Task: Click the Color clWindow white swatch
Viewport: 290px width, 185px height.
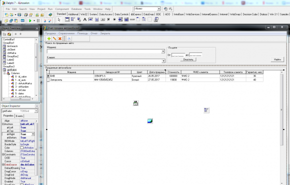Action: [x=22, y=147]
